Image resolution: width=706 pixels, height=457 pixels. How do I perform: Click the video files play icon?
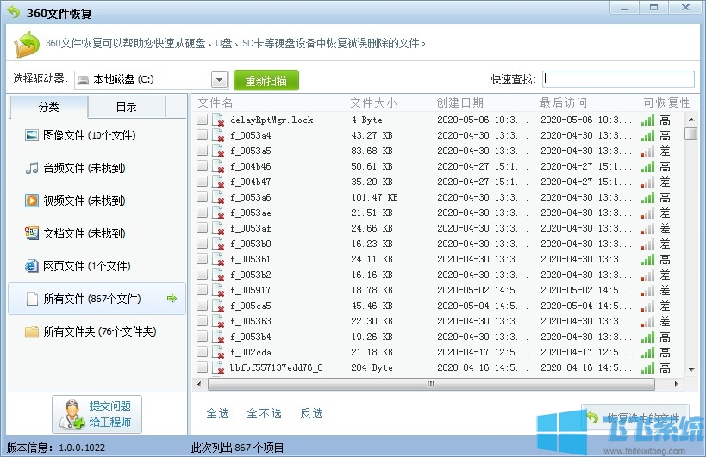[32, 201]
